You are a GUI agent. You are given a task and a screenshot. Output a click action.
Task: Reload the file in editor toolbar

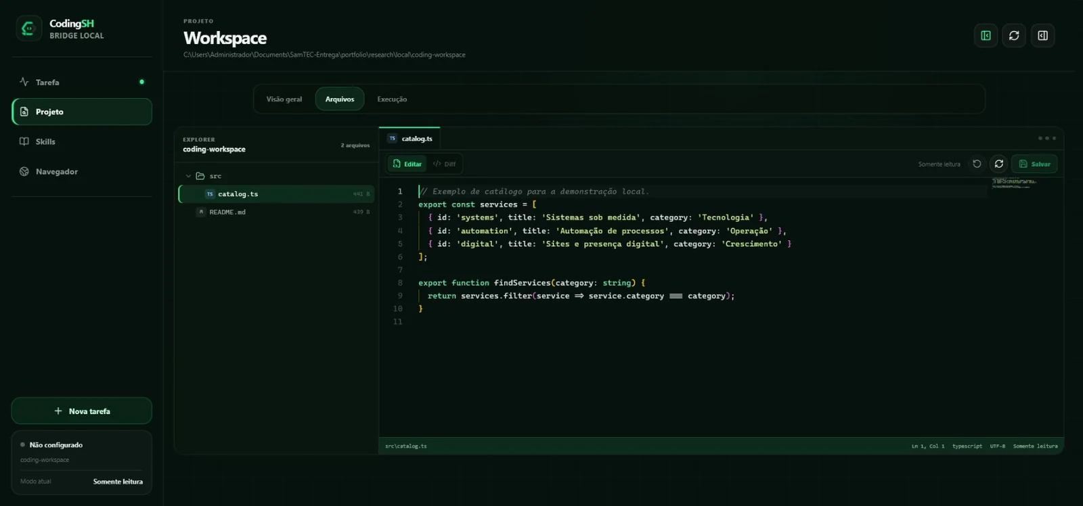999,164
